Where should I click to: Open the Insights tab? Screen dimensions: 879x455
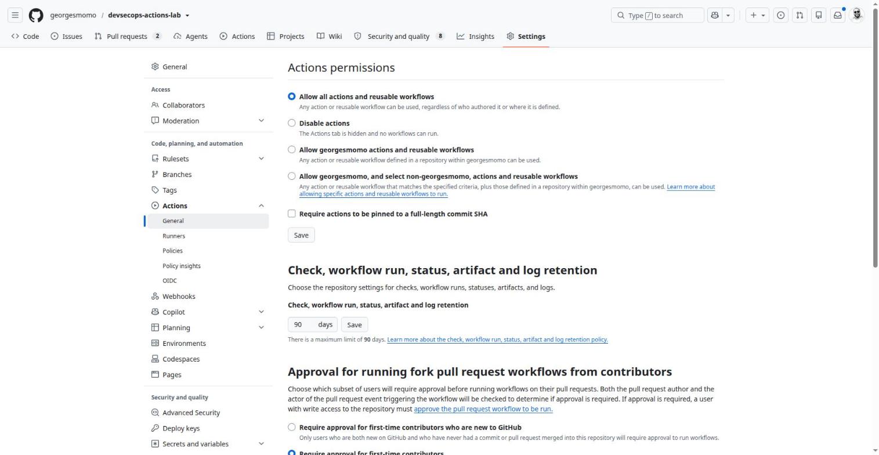pos(475,36)
